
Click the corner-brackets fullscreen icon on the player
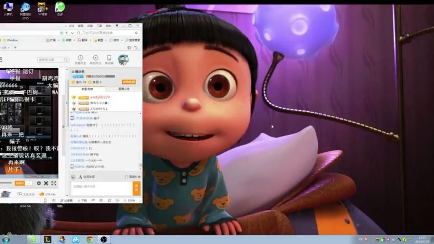point(54,183)
